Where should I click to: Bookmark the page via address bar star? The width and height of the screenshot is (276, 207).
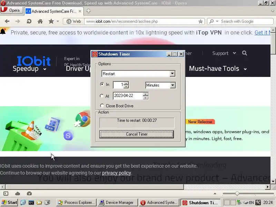(x=200, y=21)
